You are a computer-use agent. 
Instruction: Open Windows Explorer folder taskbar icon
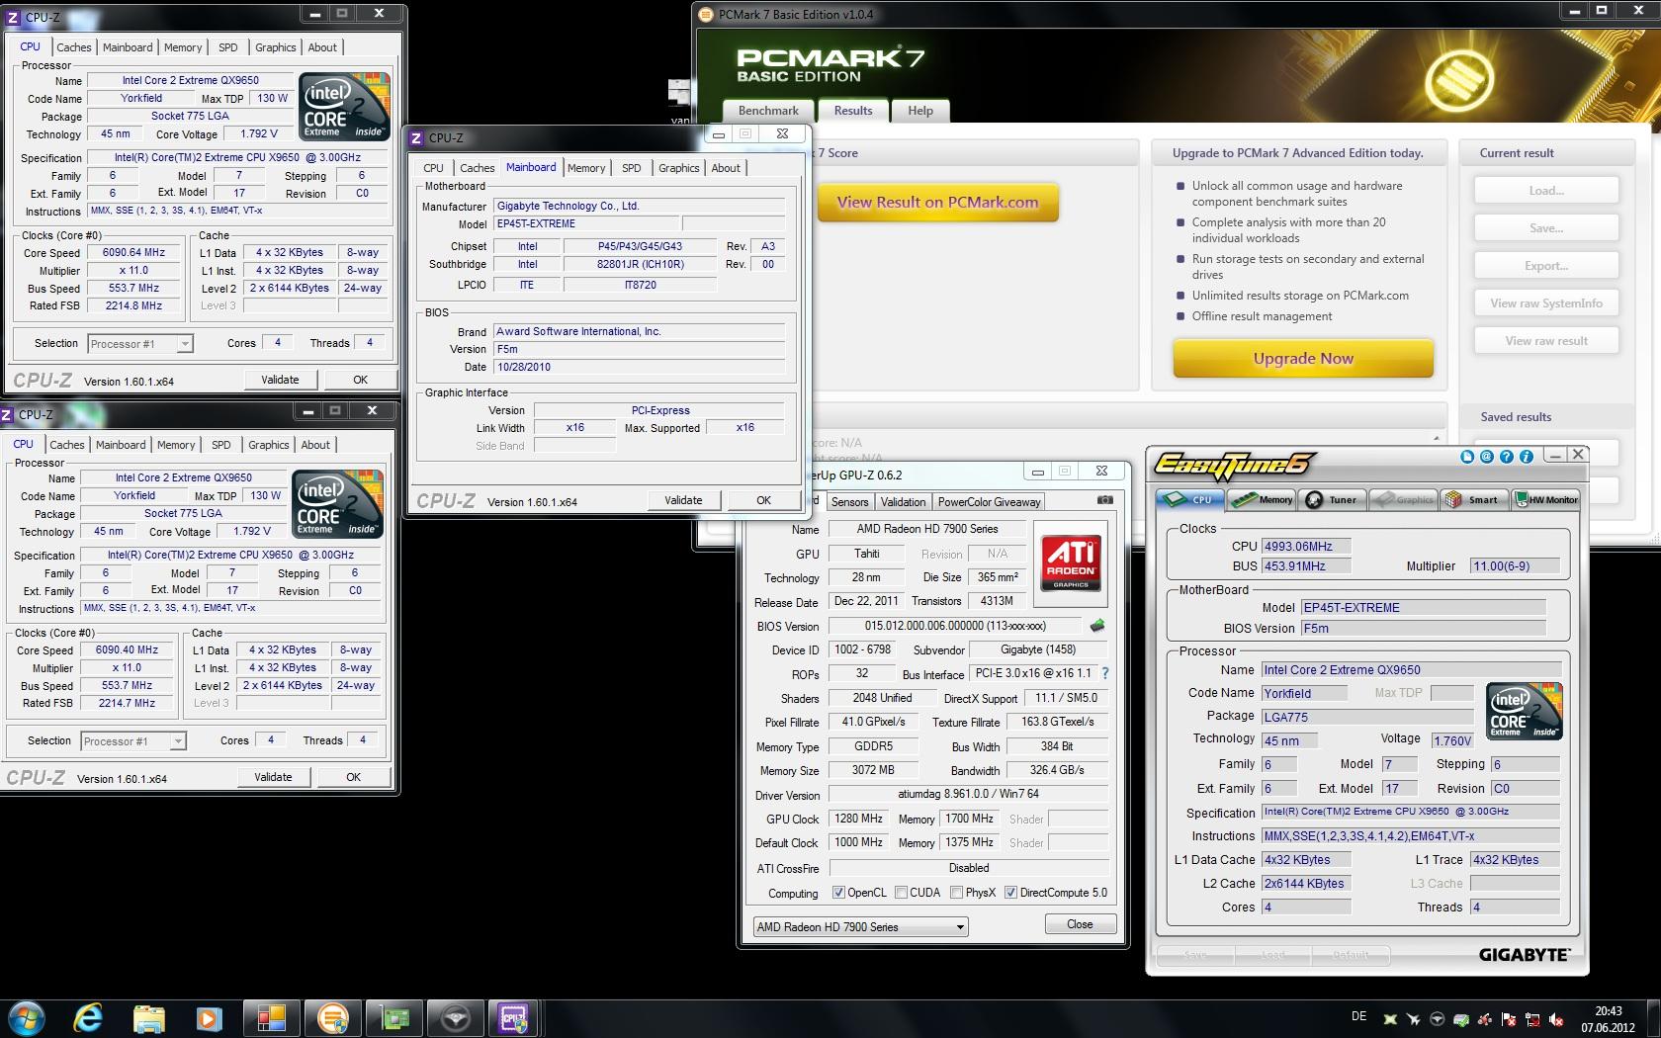[x=149, y=1017]
